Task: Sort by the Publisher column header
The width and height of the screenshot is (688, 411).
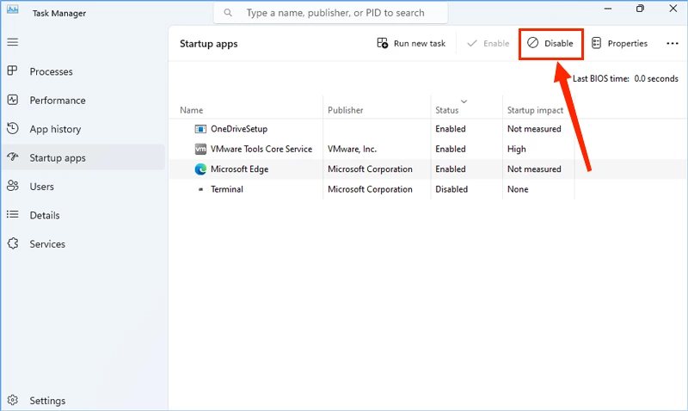Action: 346,110
